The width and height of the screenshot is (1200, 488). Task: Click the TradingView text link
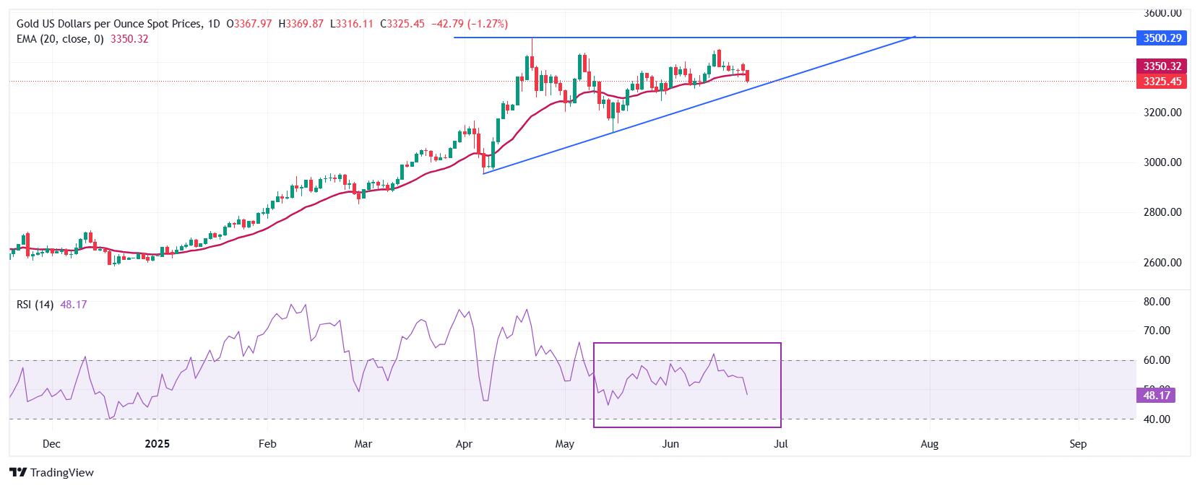click(62, 473)
